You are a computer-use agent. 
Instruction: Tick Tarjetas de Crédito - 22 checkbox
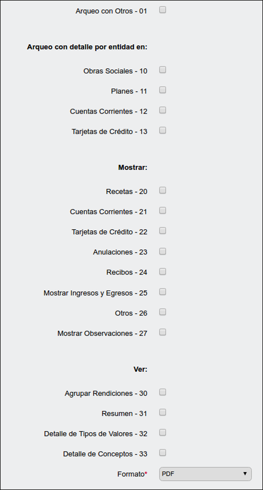pyautogui.click(x=163, y=231)
